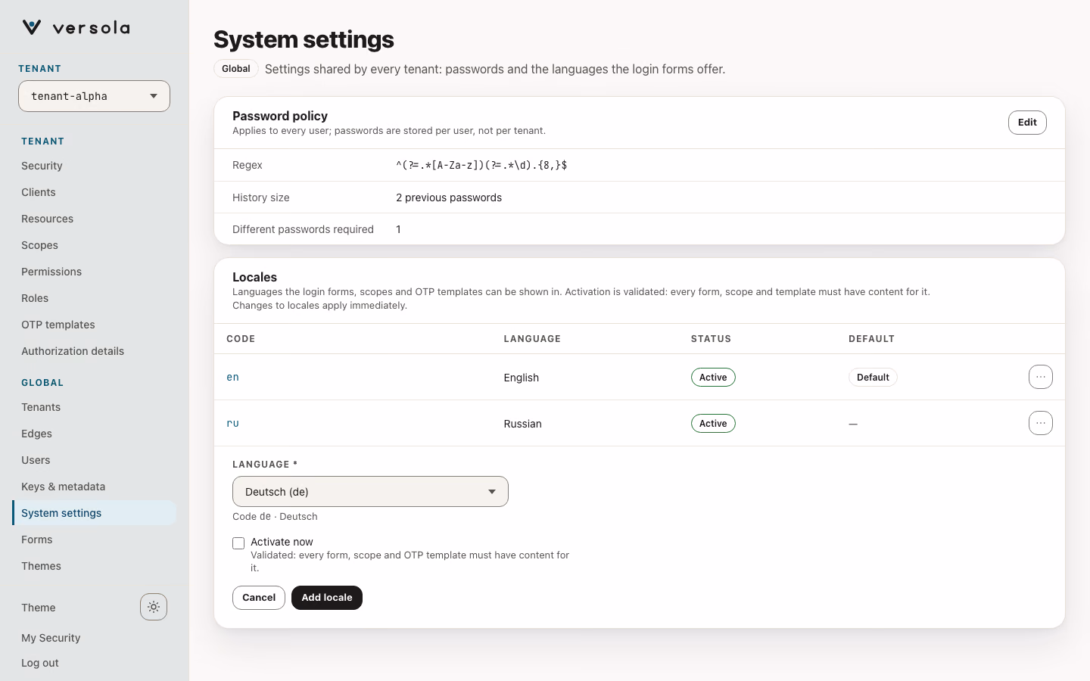Open the tenant-alpha tenant selector
The image size is (1090, 681).
coord(94,96)
